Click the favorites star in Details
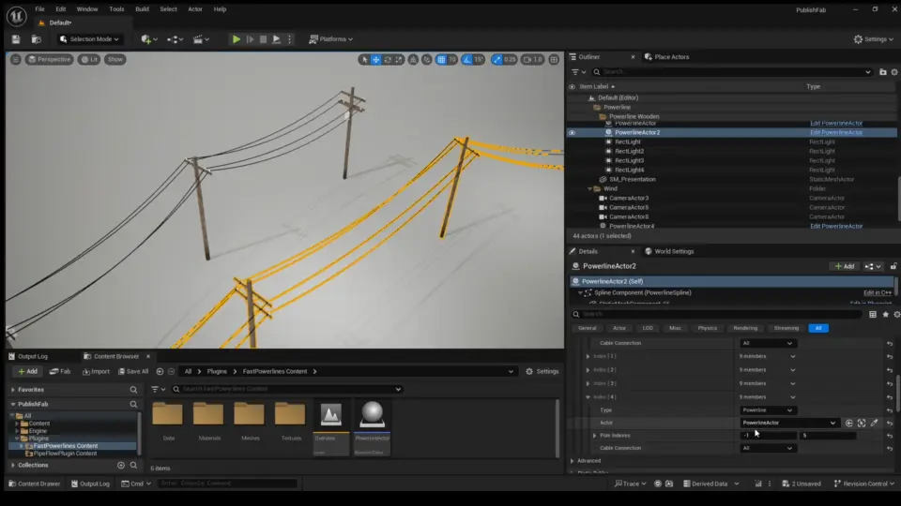The height and width of the screenshot is (506, 901). (x=884, y=314)
